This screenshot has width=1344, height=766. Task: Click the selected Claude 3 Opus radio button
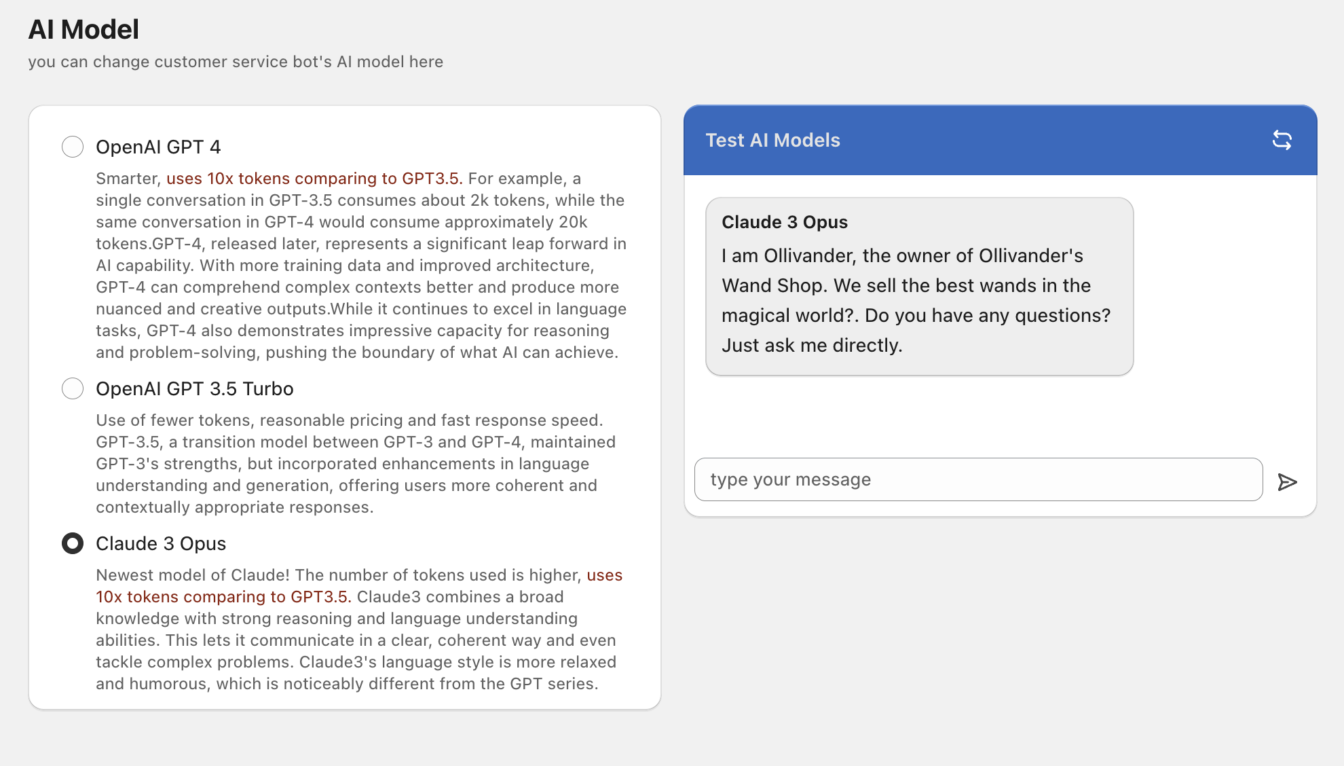coord(73,543)
